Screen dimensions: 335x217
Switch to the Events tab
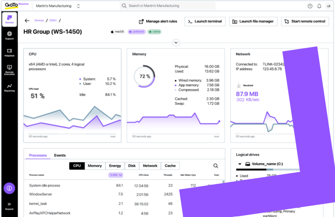pos(60,155)
